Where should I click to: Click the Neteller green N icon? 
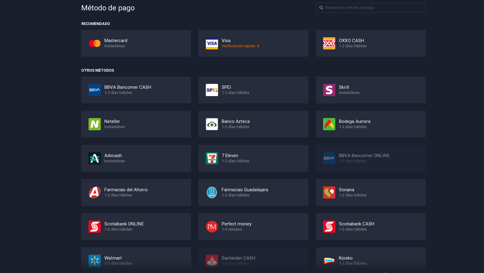(95, 124)
